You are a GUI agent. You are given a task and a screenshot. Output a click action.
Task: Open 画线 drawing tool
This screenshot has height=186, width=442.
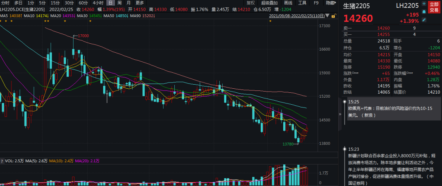click(x=288, y=3)
